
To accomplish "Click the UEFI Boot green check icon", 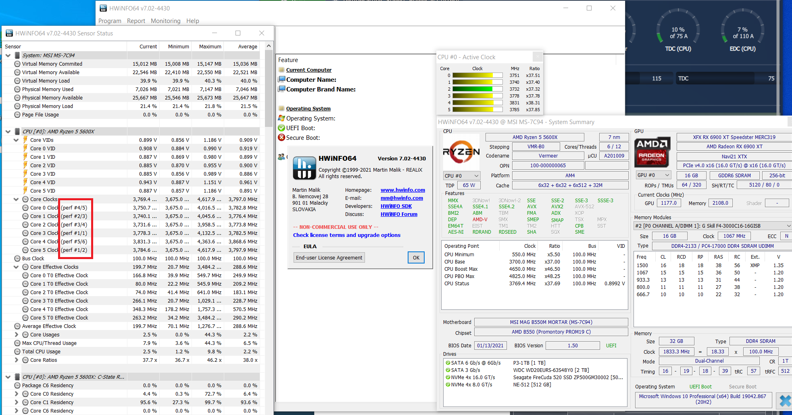I will 281,128.
